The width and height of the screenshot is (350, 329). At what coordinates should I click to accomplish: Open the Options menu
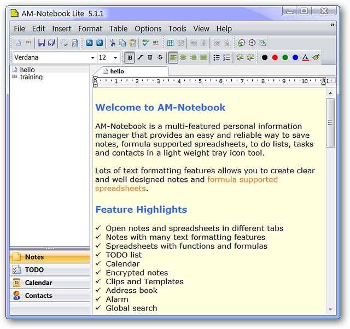[x=148, y=29]
